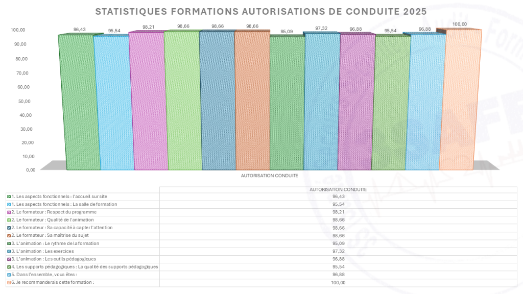Click the 100,00 value in the data table
This screenshot has width=523, height=294.
click(338, 283)
